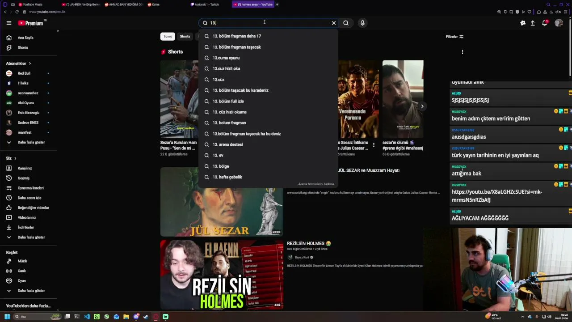Open the Filtreler filter options
Viewport: 572px width, 322px height.
click(x=454, y=37)
